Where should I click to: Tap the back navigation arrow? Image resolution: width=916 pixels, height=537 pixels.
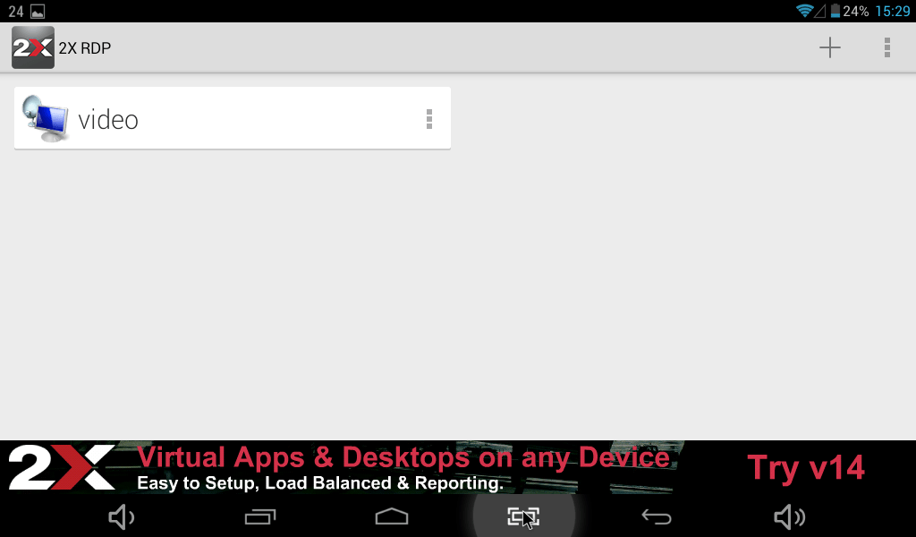657,516
